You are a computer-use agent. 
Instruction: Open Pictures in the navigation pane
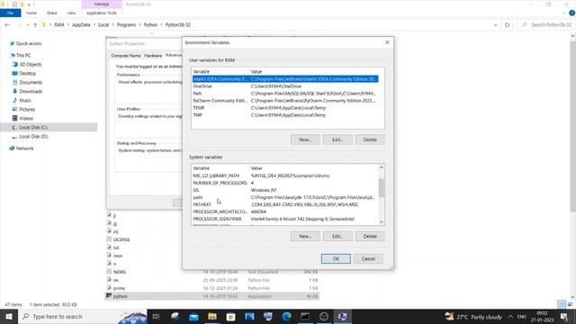tap(27, 110)
